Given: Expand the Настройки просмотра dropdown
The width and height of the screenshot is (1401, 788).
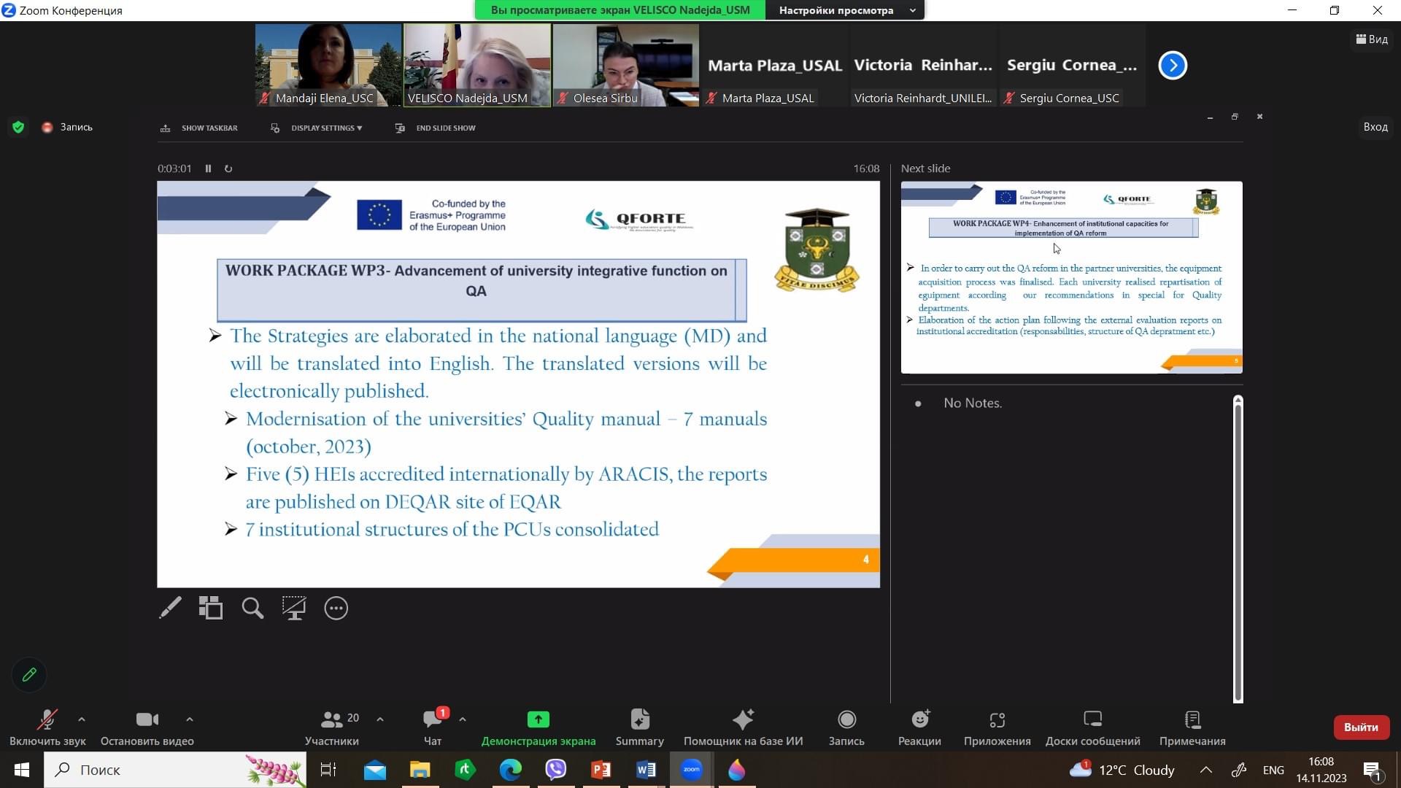Looking at the screenshot, I should [x=845, y=10].
